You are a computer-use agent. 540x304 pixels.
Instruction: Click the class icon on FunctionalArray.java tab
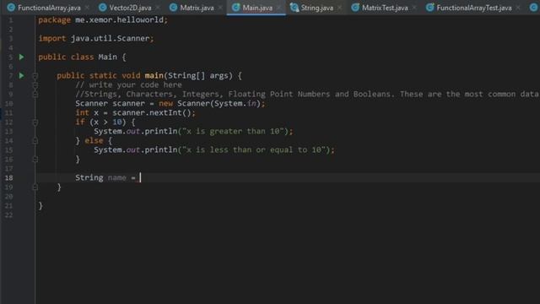[x=11, y=8]
